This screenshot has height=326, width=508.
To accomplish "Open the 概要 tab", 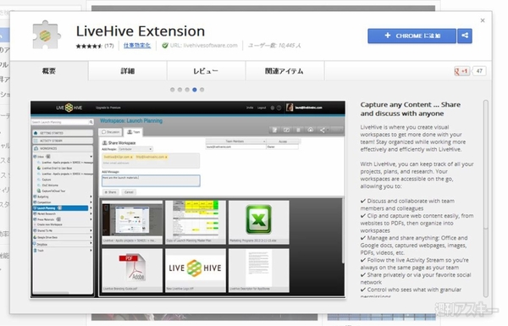I will tap(49, 70).
